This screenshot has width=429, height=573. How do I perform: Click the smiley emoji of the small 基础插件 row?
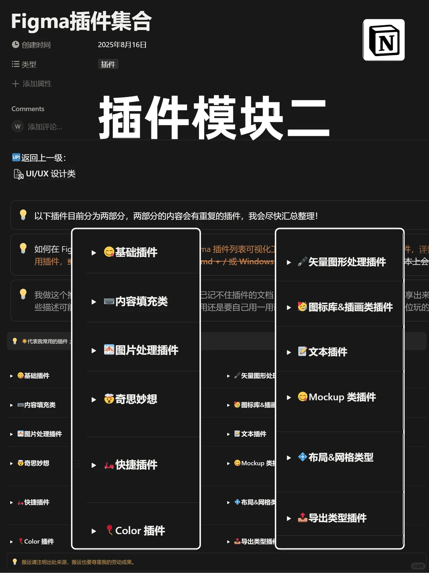pos(21,375)
